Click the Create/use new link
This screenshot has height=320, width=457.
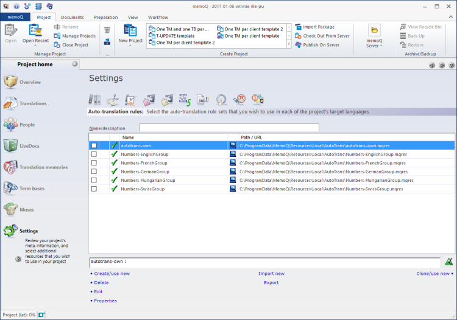coord(112,274)
